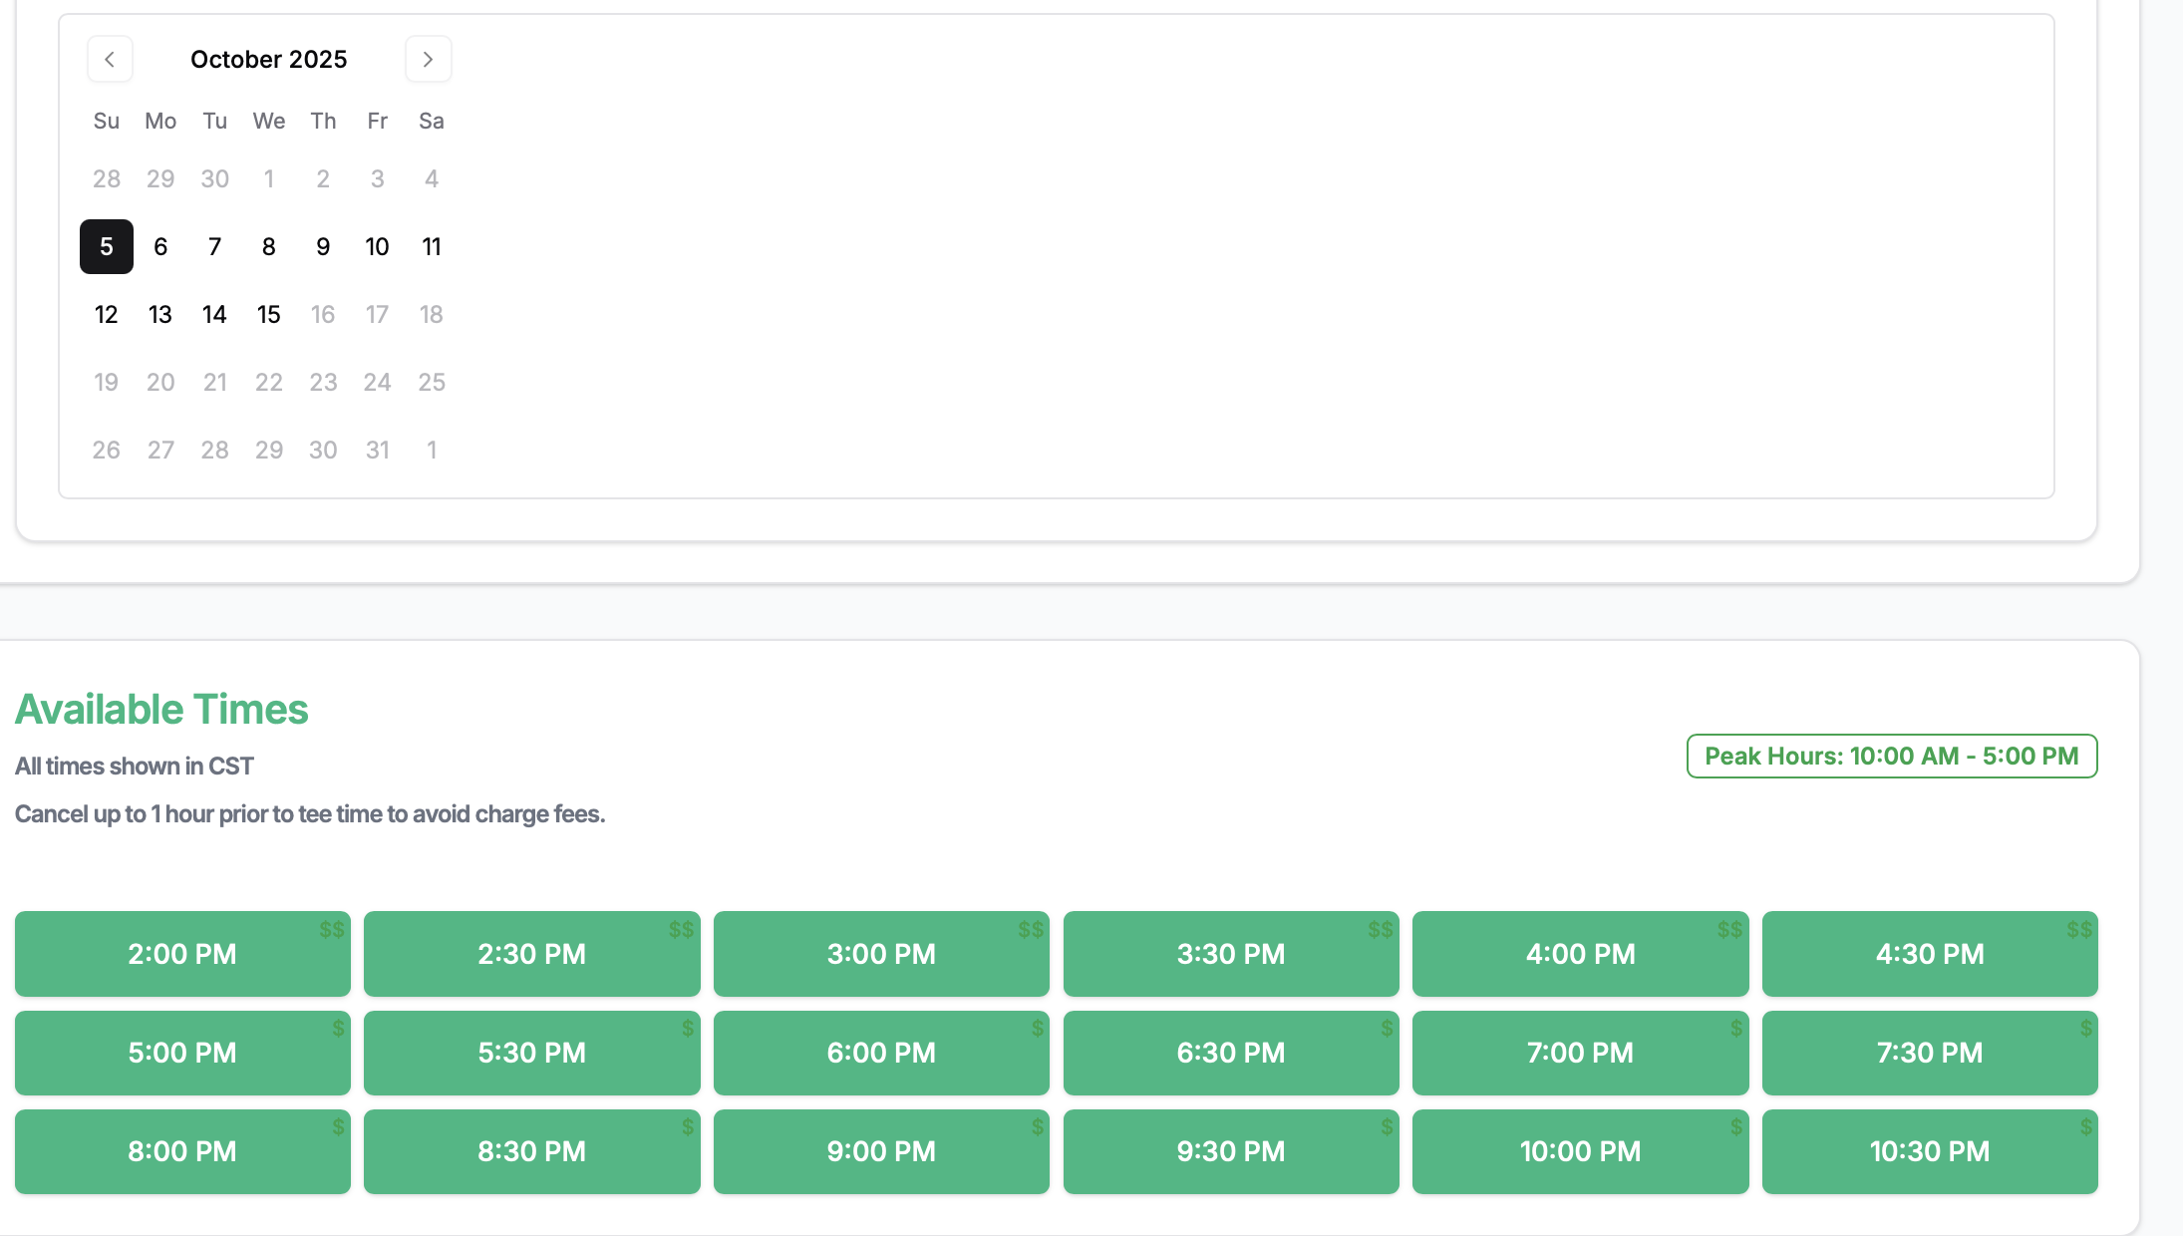The image size is (2183, 1236).
Task: Click the $ indicator on the 10:30 PM slot
Action: (x=2084, y=1128)
